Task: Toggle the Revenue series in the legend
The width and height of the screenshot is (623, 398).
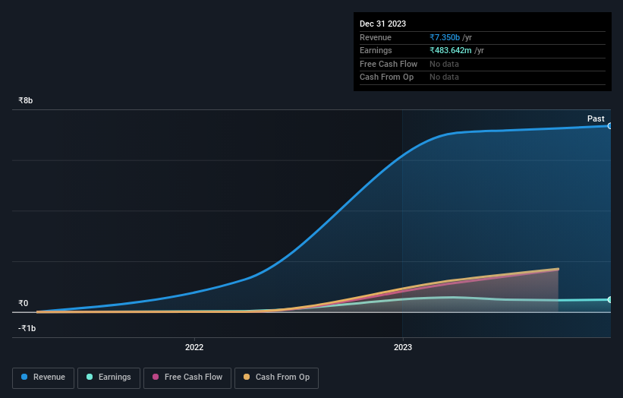Action: (x=43, y=377)
